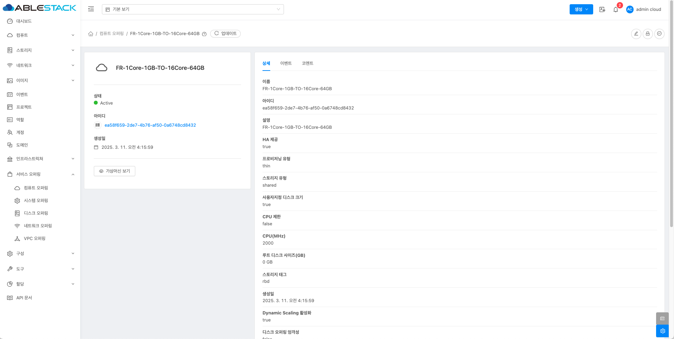Click the admin cloud avatar
Image resolution: width=674 pixels, height=339 pixels.
click(630, 9)
